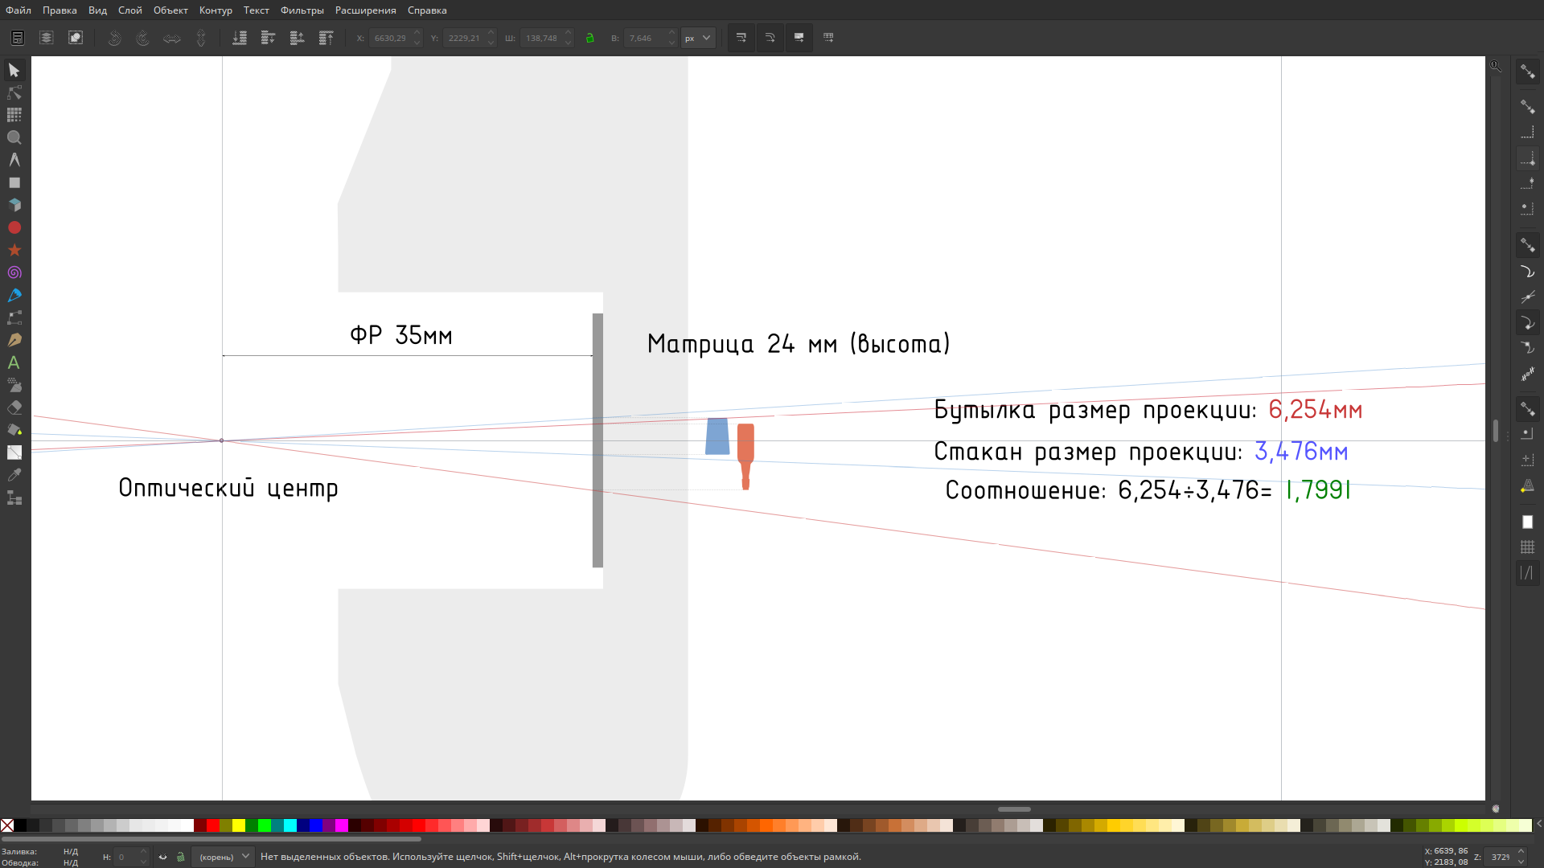Open the layer selector (корень) dropdown
The image size is (1544, 868).
tap(224, 857)
